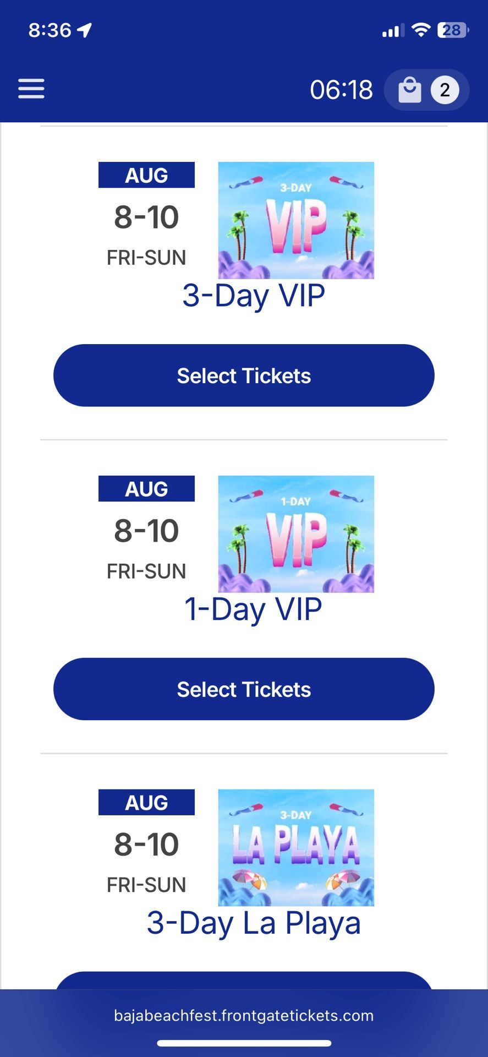Open the 1-Day VIP title link
Screen dimensions: 488x1057
tap(254, 610)
